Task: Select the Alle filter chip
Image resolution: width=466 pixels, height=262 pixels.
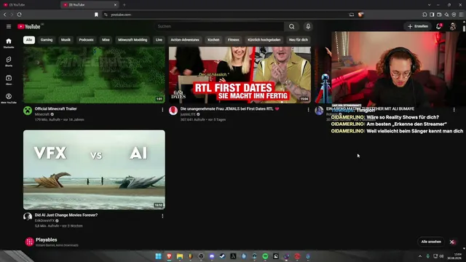Action: pos(29,40)
